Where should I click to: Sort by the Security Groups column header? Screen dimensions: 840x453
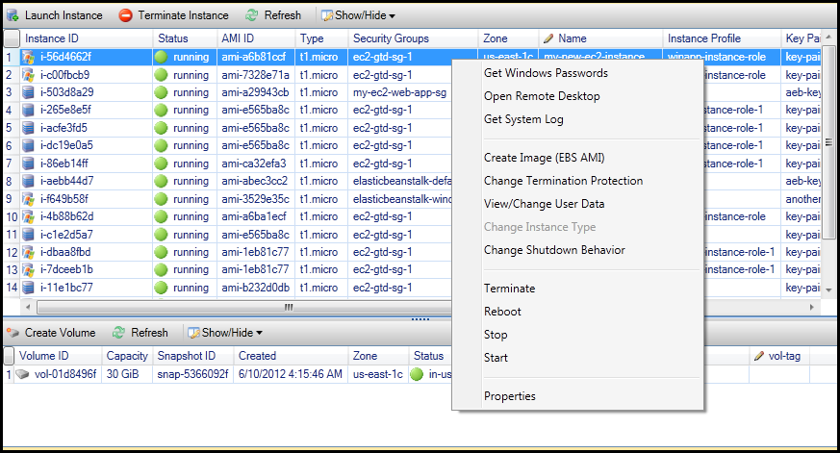391,38
